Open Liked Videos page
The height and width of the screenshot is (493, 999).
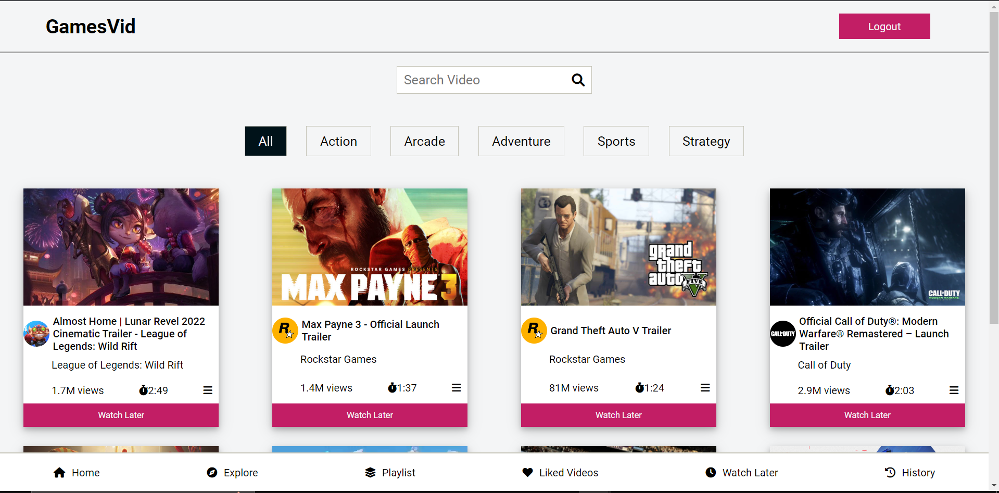click(x=560, y=473)
